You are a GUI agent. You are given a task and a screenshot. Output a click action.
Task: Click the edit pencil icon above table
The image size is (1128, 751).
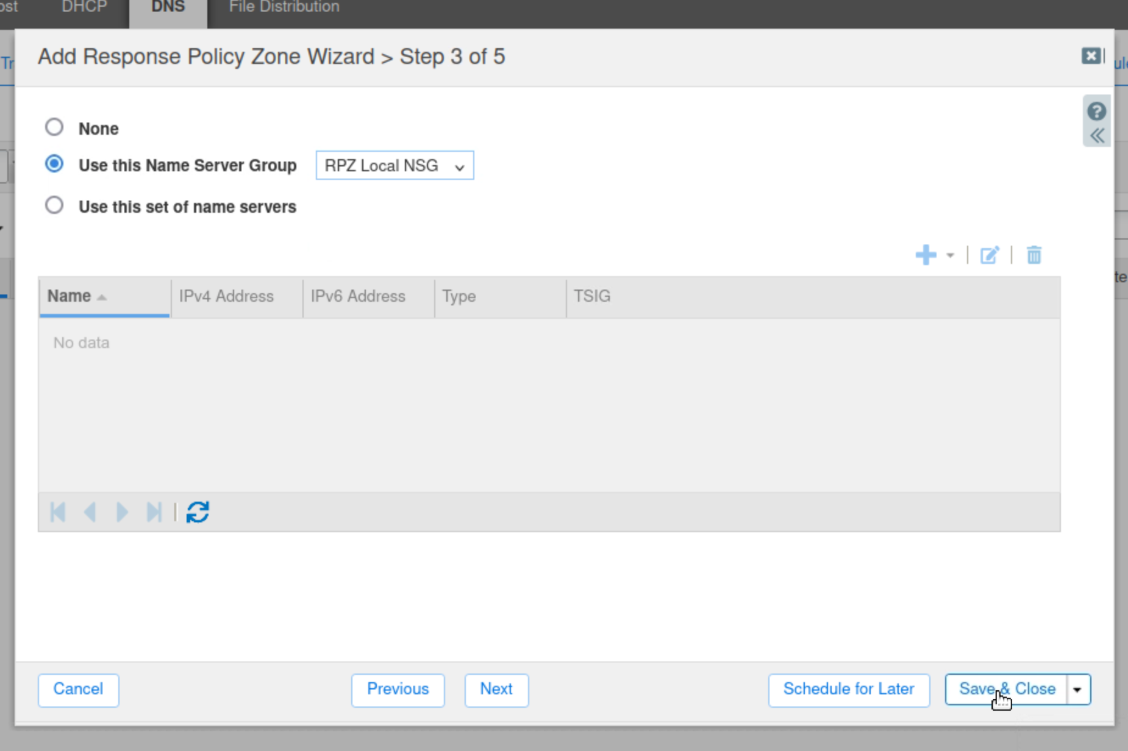(x=989, y=255)
